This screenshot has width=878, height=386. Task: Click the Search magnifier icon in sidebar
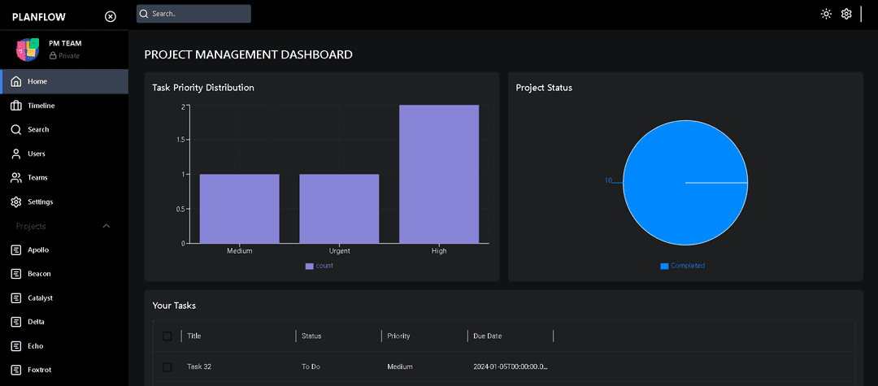tap(16, 129)
